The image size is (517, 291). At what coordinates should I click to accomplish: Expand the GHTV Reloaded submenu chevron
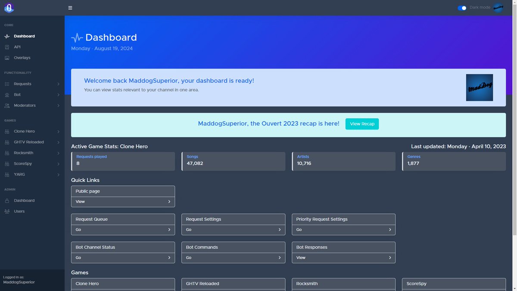pyautogui.click(x=58, y=142)
